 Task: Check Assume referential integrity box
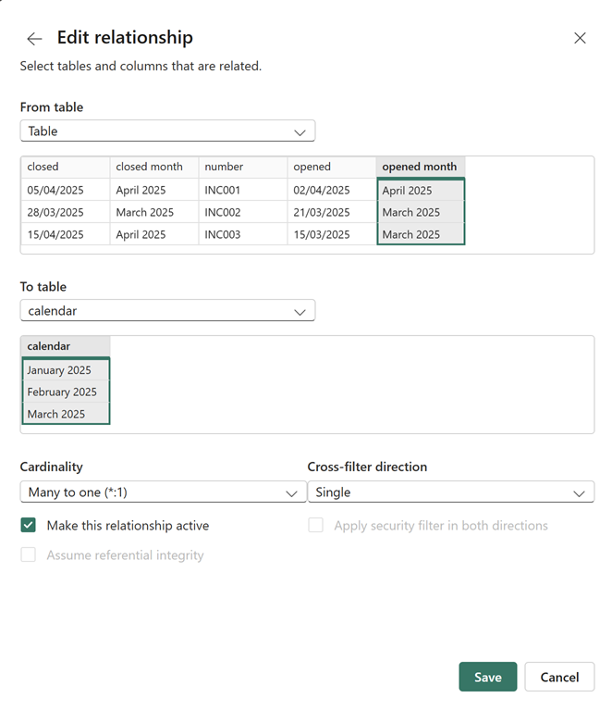[29, 555]
